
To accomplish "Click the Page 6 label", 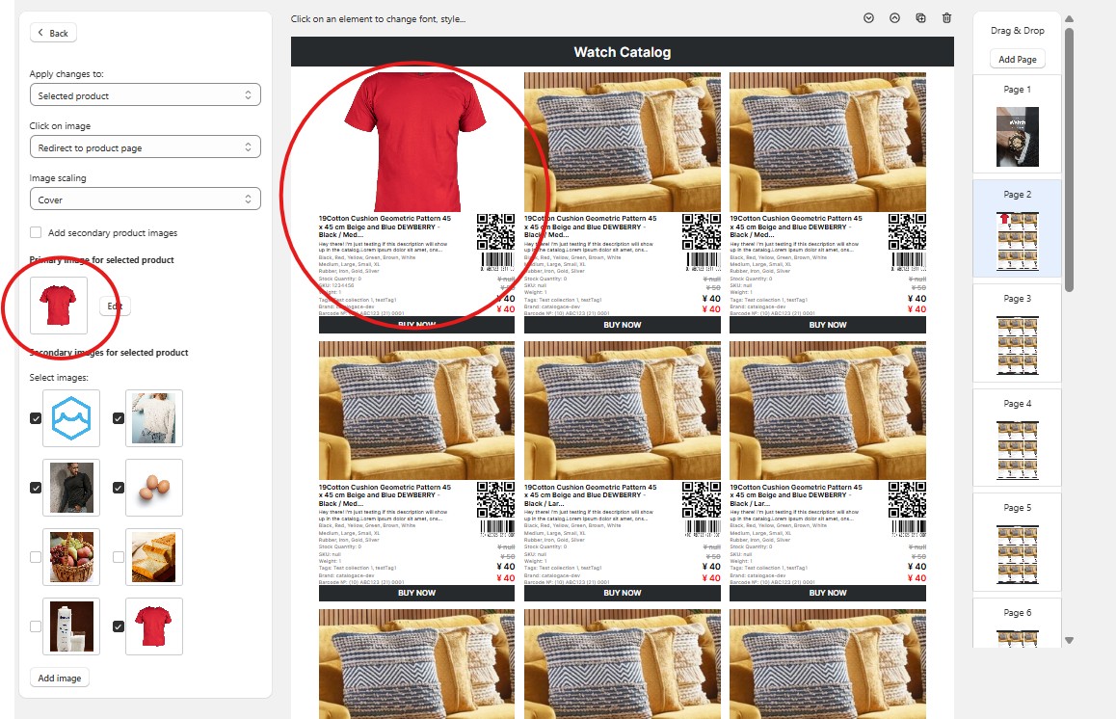I will click(x=1017, y=612).
